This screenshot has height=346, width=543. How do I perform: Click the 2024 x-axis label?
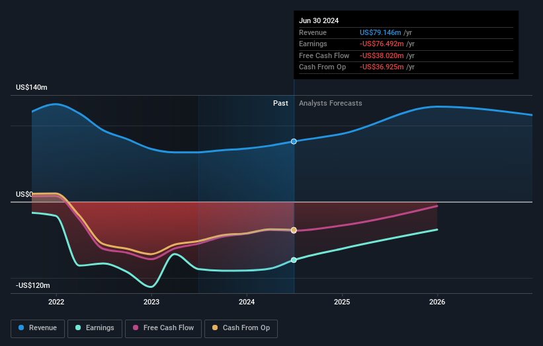click(247, 302)
